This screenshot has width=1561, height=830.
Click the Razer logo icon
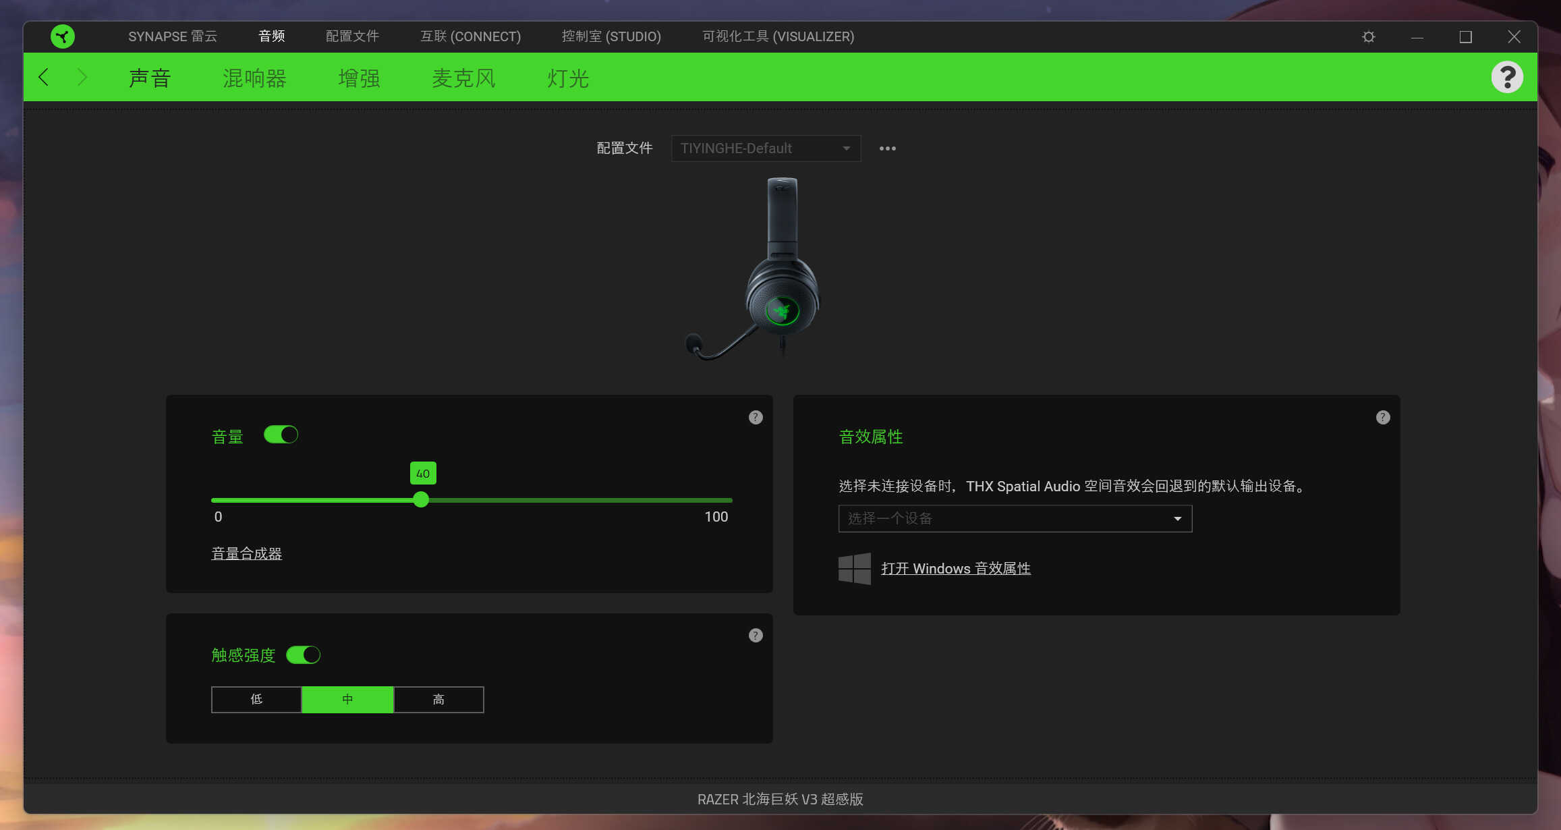63,36
